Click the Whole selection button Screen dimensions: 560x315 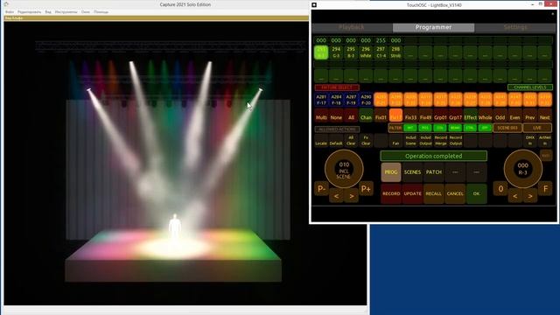(x=485, y=116)
